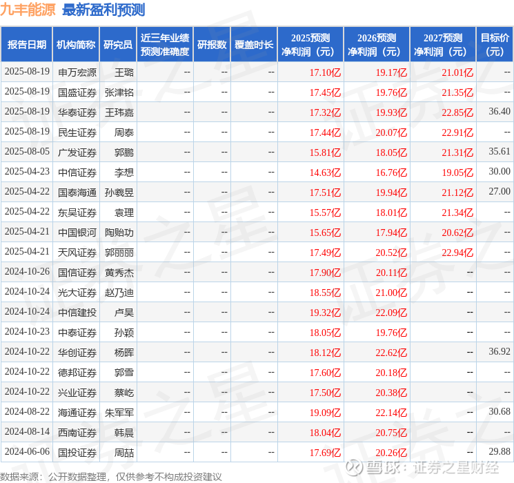Select the 国信证券 institution cell
514x483 pixels.
[77, 273]
